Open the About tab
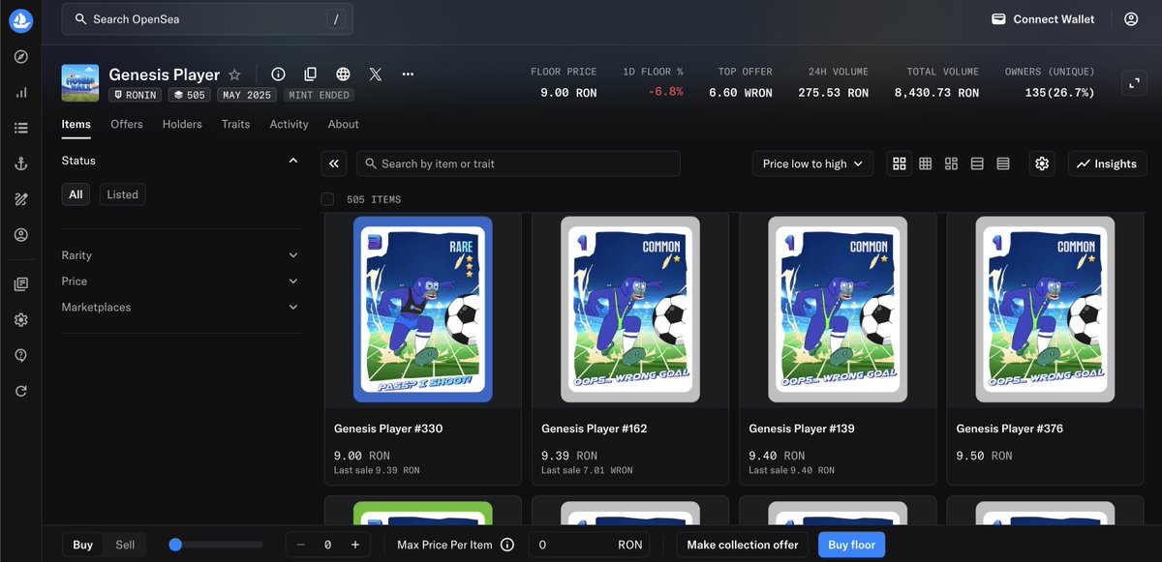 tap(344, 124)
